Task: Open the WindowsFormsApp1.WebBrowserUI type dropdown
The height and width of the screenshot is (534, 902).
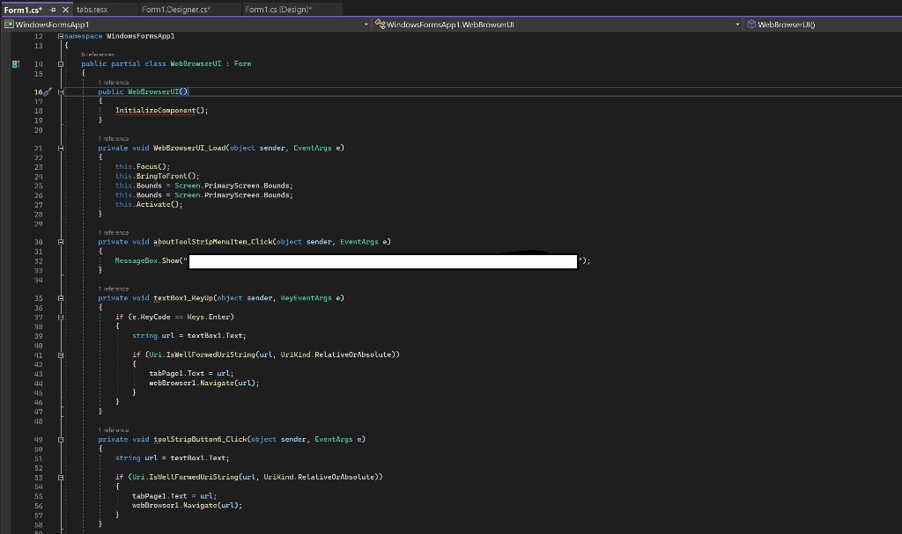Action: [738, 24]
